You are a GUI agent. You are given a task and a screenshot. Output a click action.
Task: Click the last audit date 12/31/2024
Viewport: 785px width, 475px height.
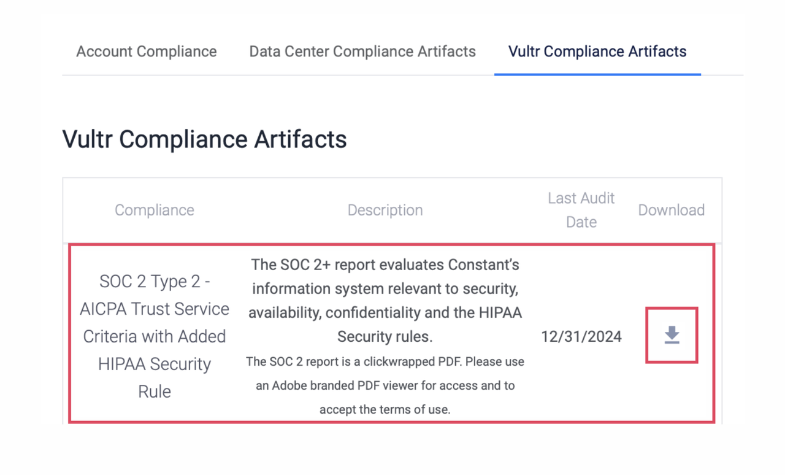(x=581, y=336)
